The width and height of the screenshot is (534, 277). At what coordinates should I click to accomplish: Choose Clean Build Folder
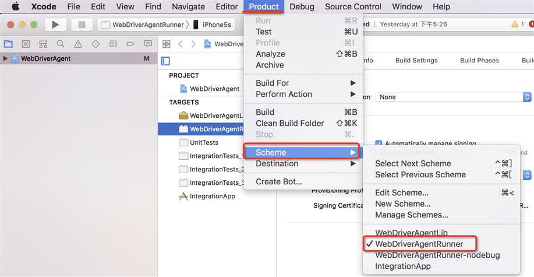coord(303,123)
